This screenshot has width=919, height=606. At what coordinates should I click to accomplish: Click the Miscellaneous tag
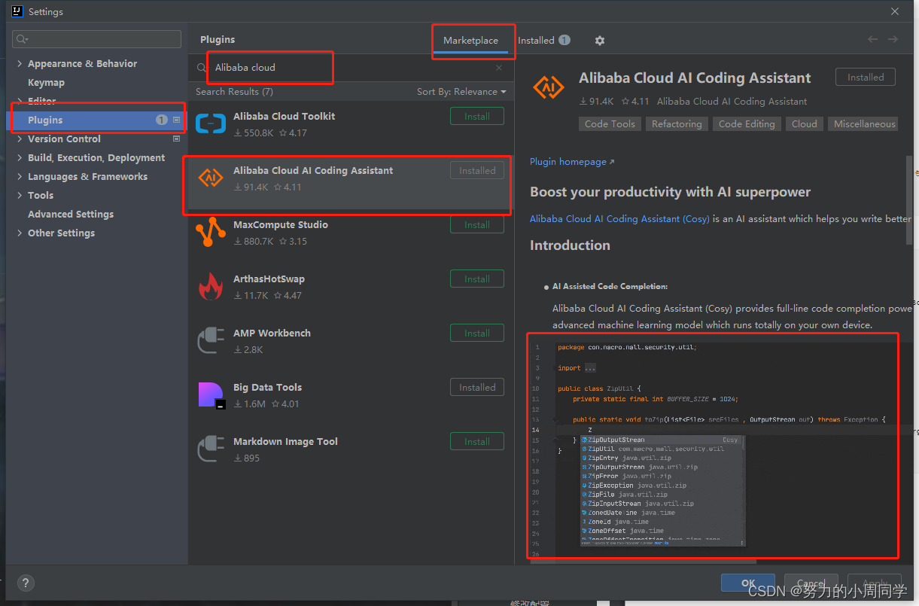(x=864, y=124)
